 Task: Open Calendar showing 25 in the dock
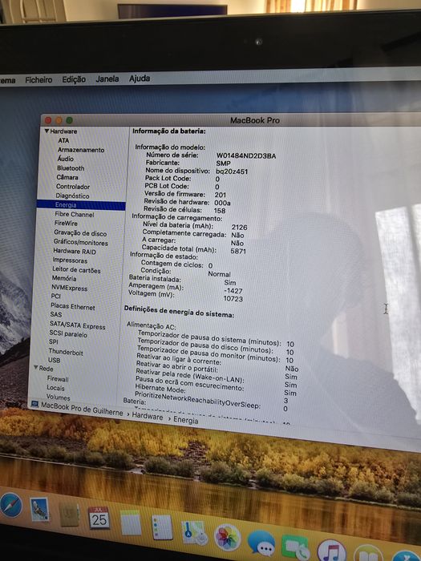(99, 518)
